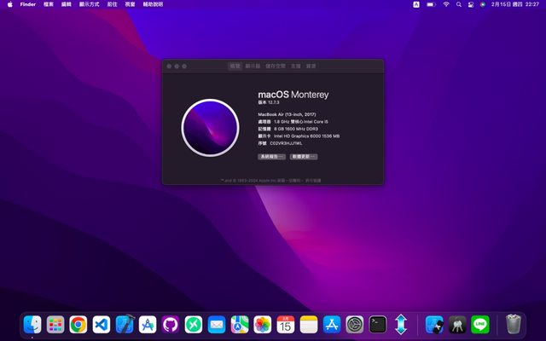Open Calendar showing 15 in Dock
The image size is (546, 341).
[286, 324]
